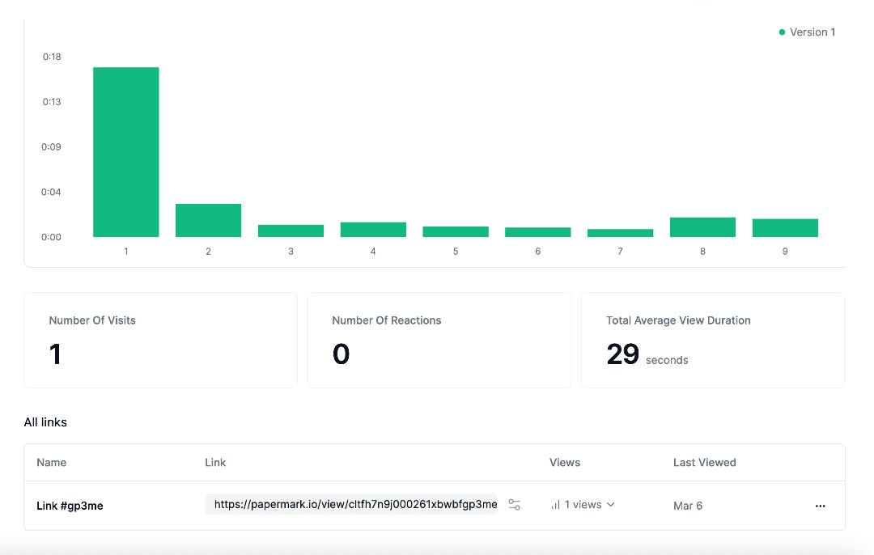Click the Number Of Visits card
874x555 pixels.
[x=160, y=340]
